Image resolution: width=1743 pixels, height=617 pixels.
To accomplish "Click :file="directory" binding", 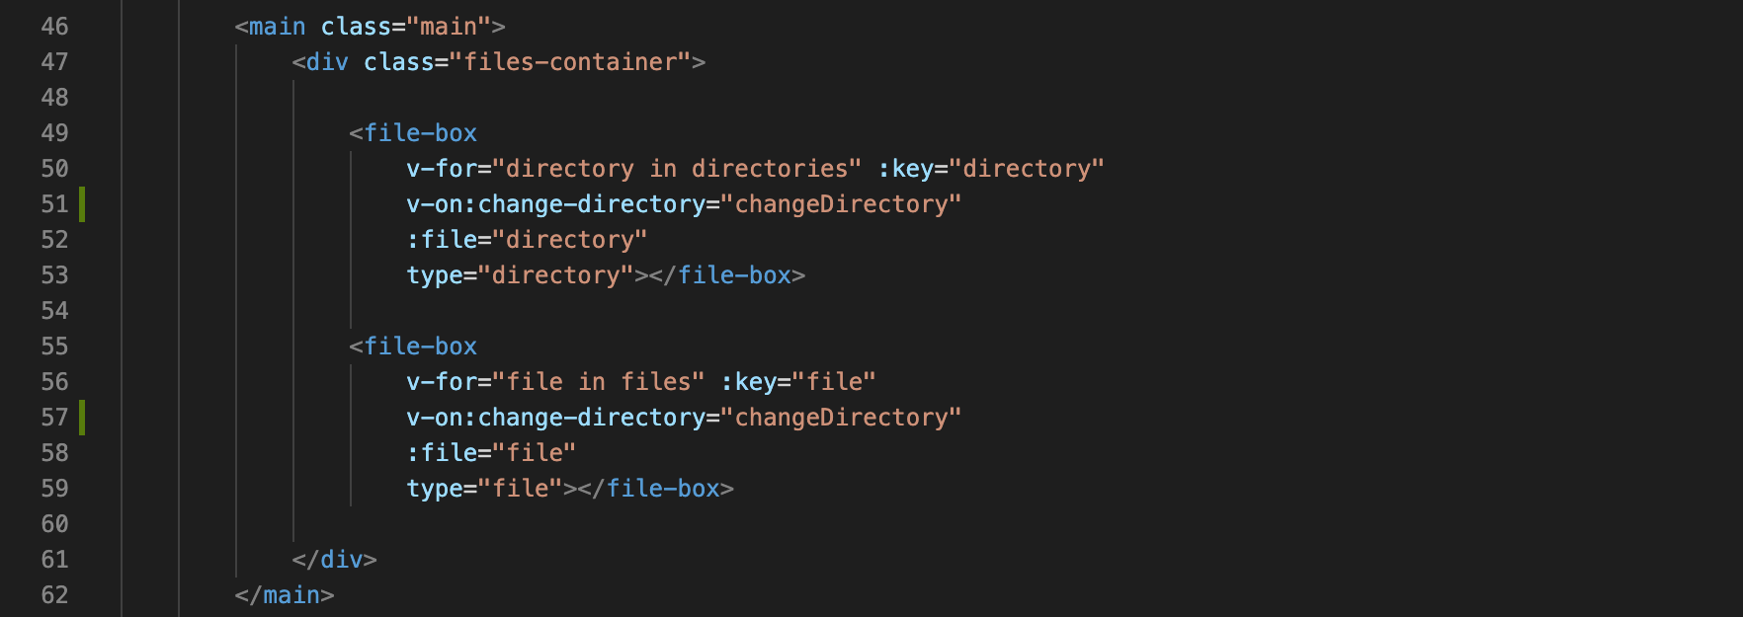I will point(527,240).
